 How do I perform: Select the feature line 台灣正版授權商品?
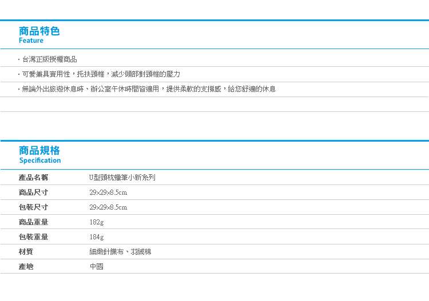pos(50,59)
